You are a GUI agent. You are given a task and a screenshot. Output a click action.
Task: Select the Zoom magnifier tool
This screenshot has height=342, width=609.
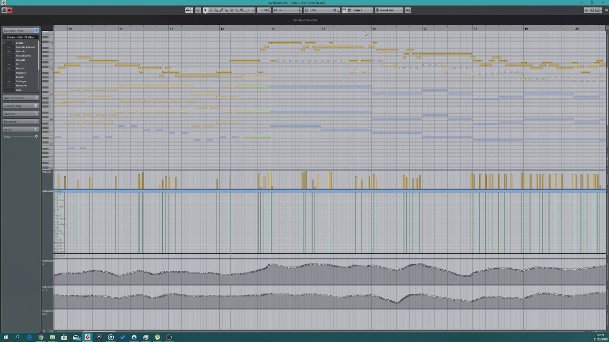[x=242, y=10]
